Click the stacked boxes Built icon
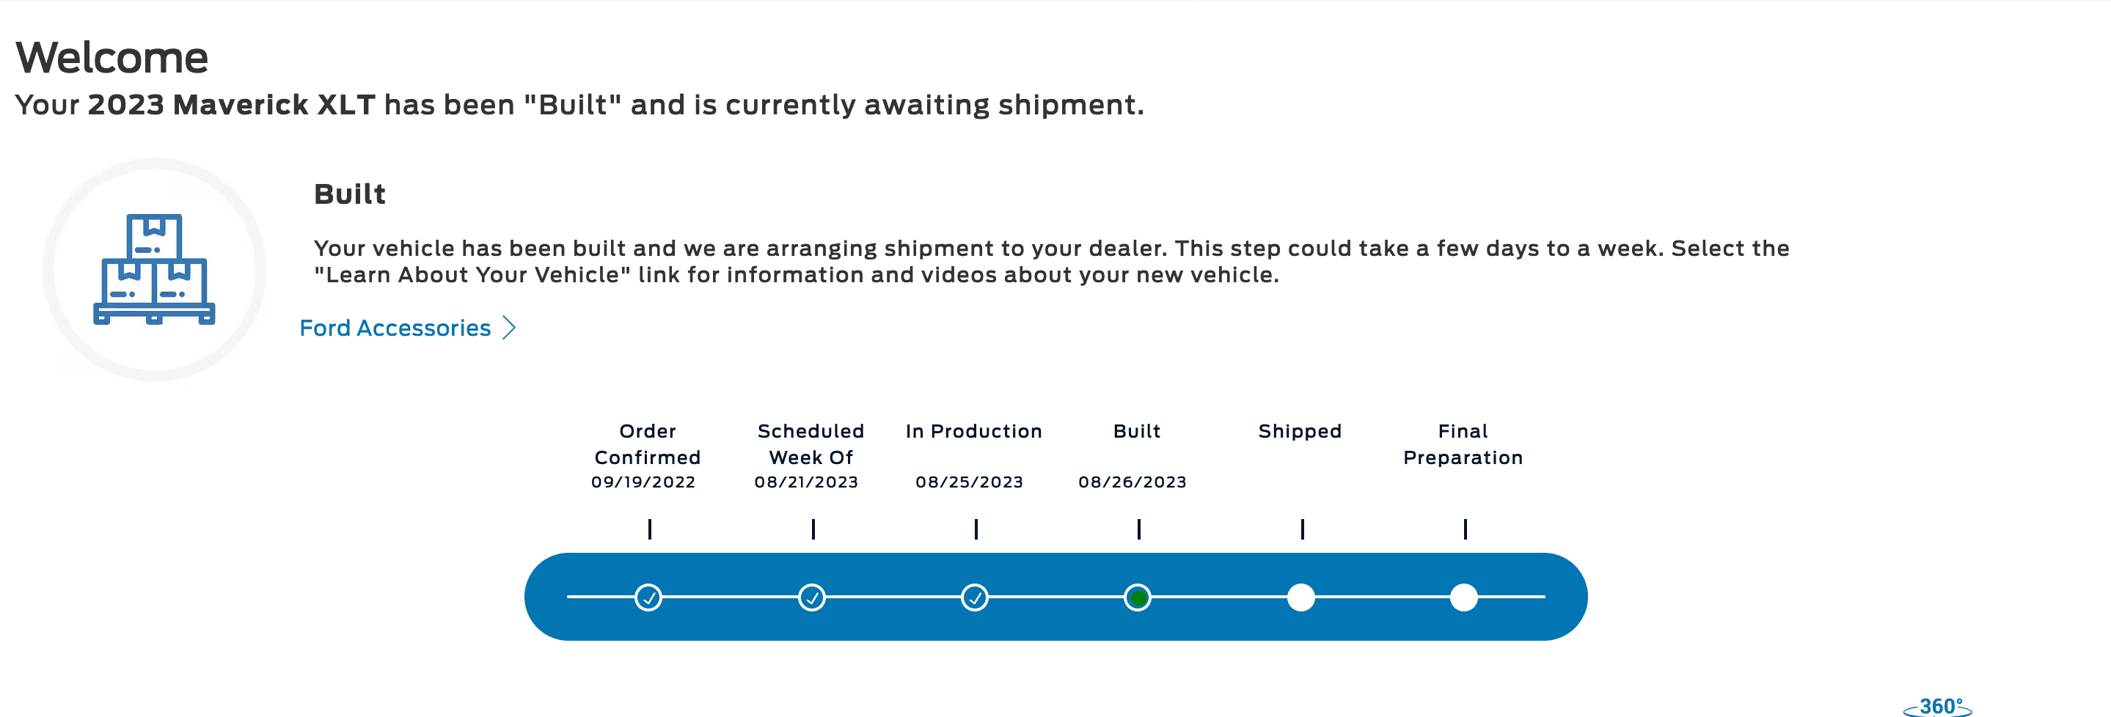Screen dimensions: 2111x717 pyautogui.click(x=154, y=269)
